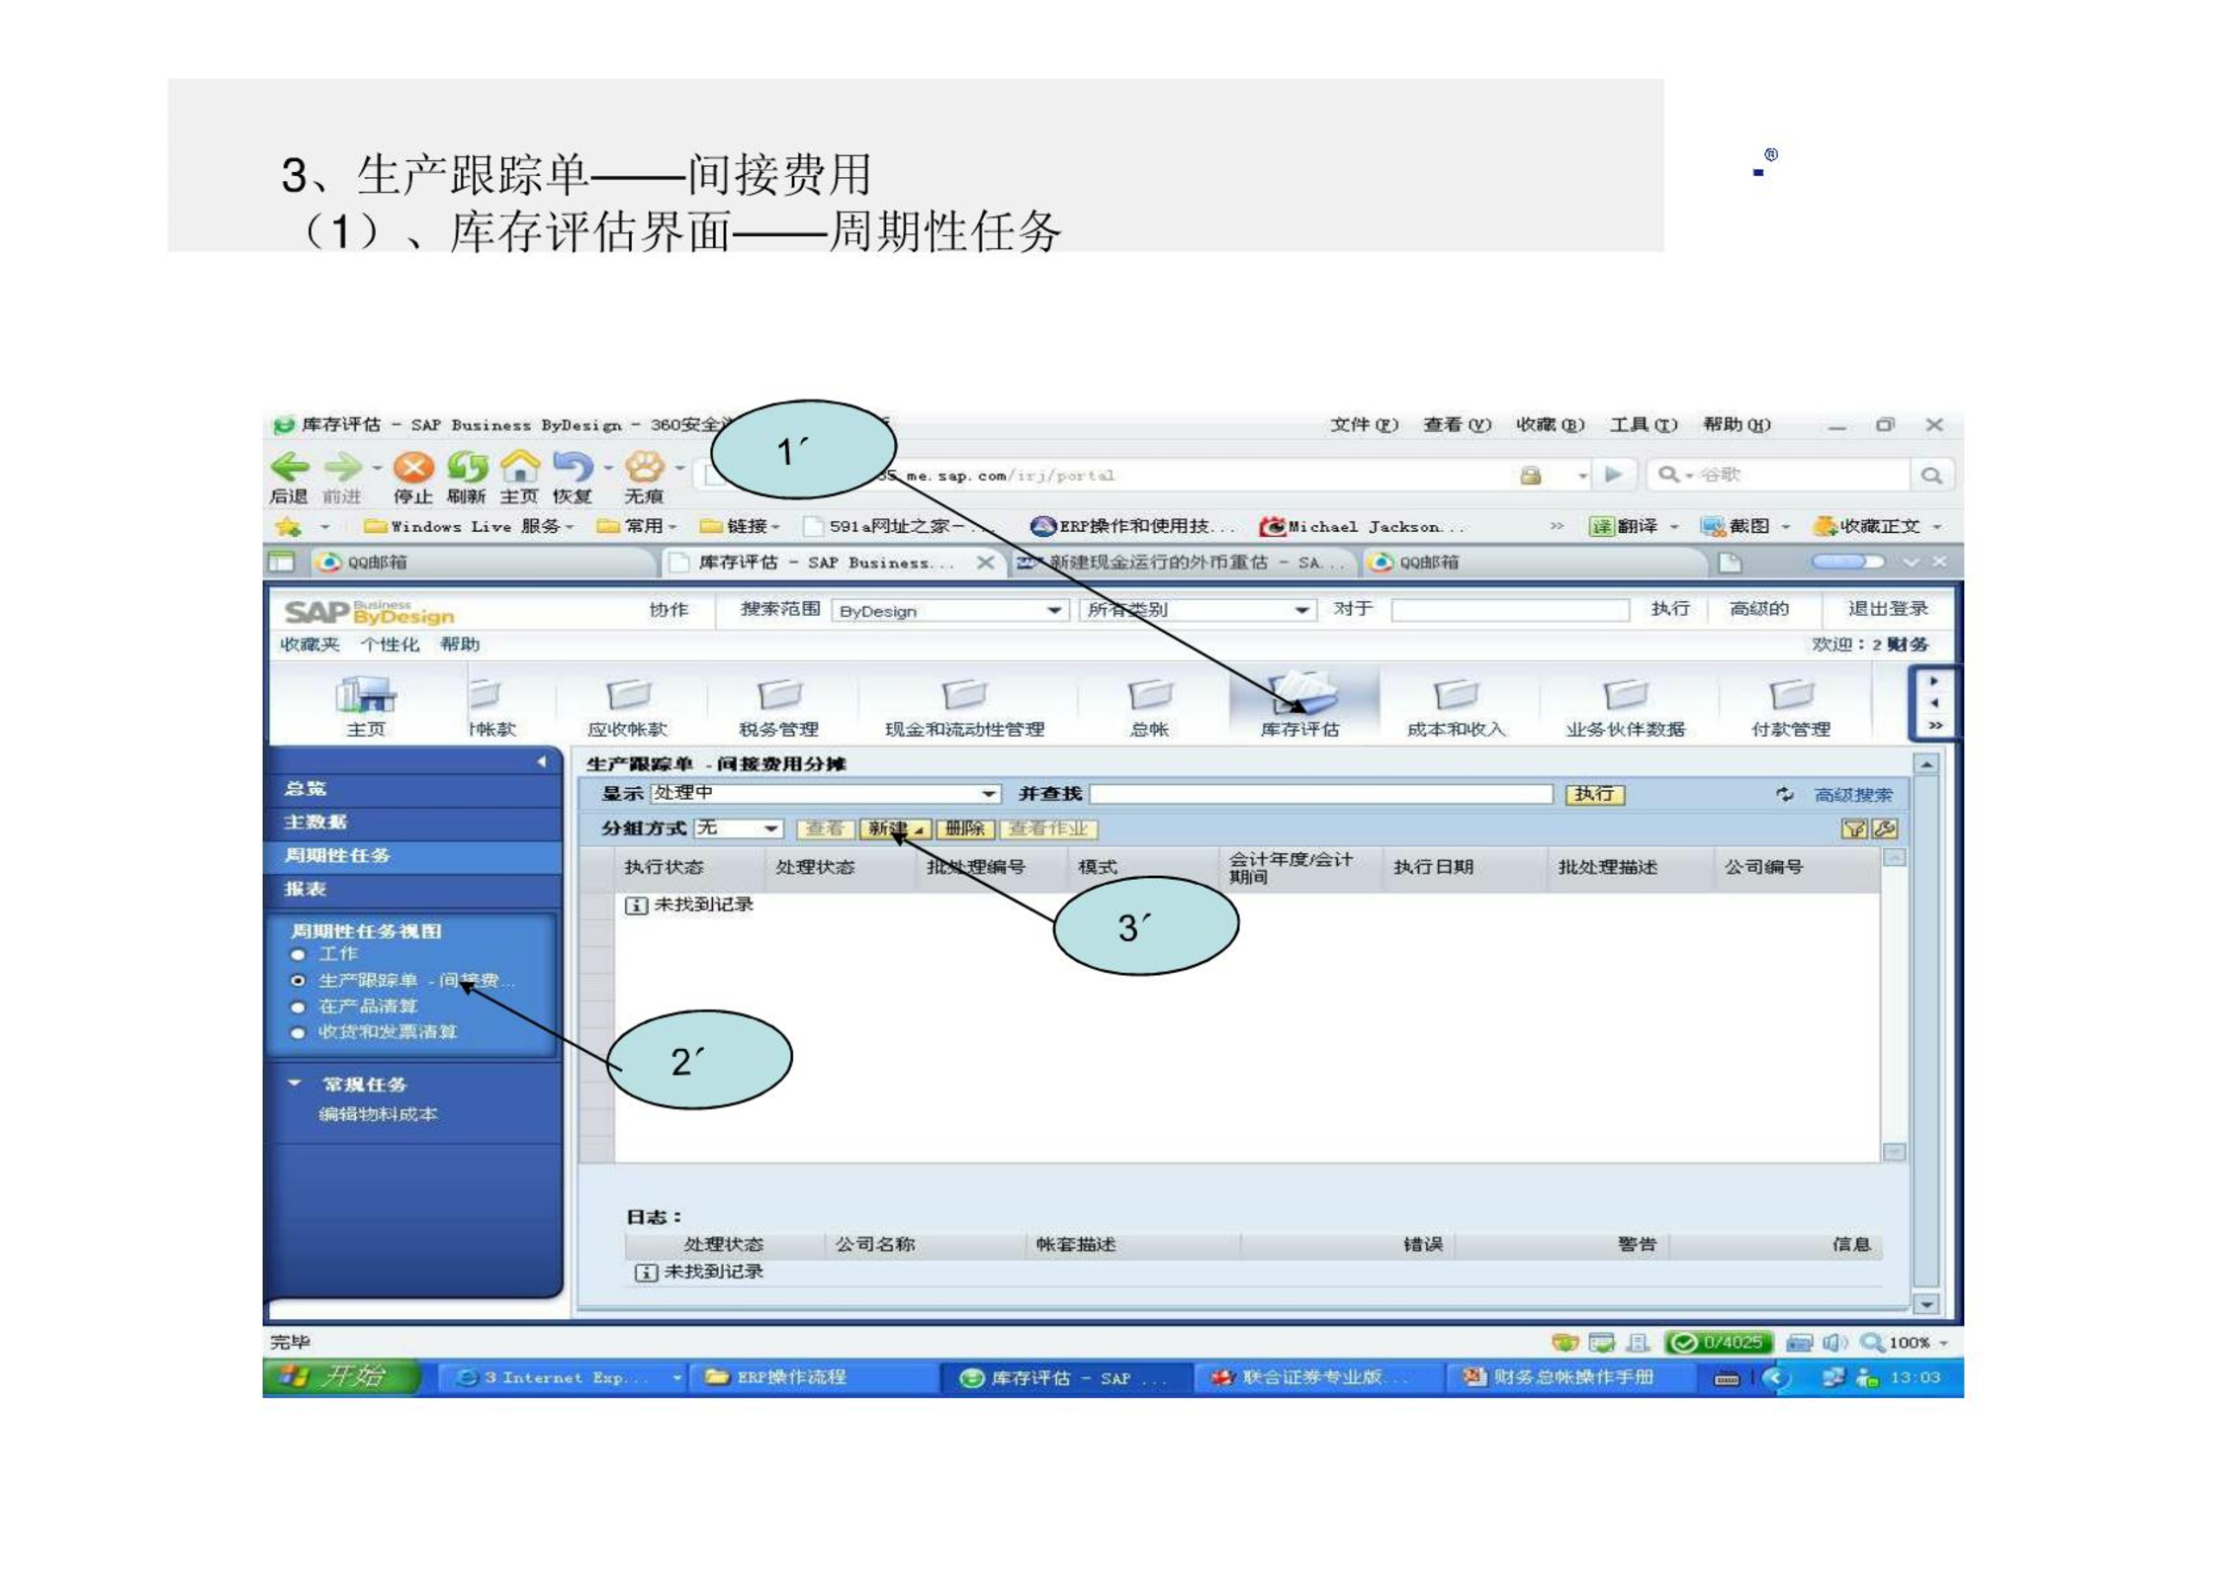Screen dimensions: 2227x1576
Task: Open the 主页 work center icon
Action: coord(366,695)
